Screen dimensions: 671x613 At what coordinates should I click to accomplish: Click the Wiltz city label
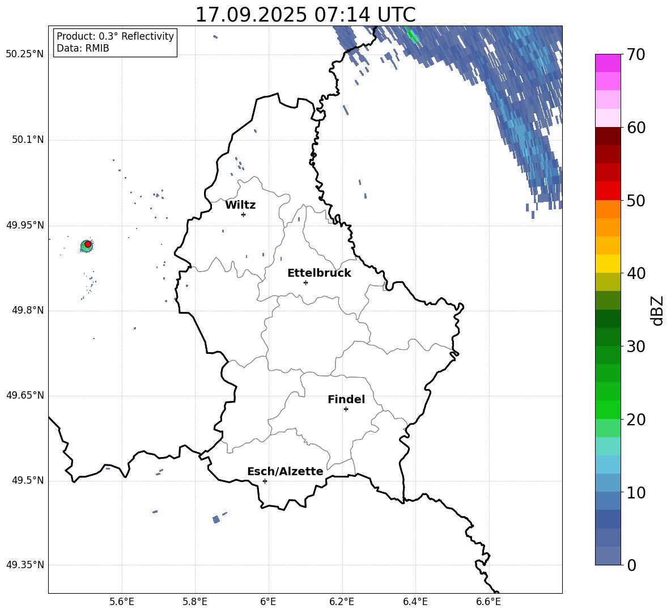coord(240,205)
